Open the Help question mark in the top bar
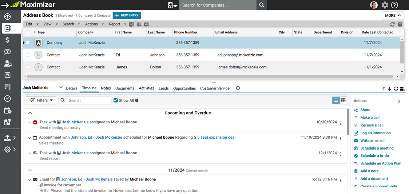This screenshot has height=194, width=409. [395, 5]
